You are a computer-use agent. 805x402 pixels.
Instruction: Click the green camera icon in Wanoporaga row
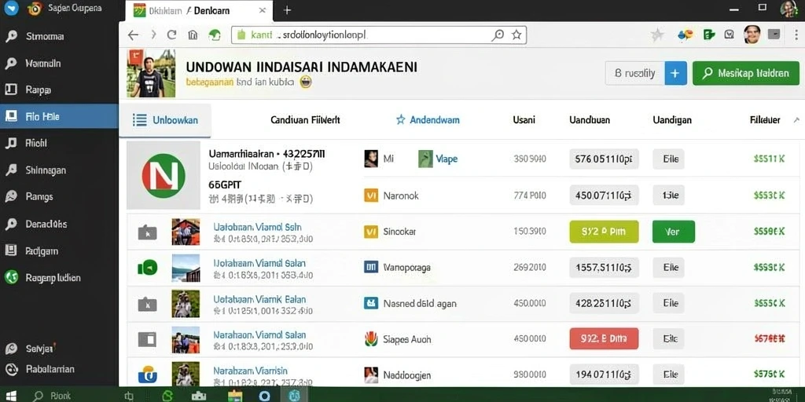pyautogui.click(x=147, y=267)
